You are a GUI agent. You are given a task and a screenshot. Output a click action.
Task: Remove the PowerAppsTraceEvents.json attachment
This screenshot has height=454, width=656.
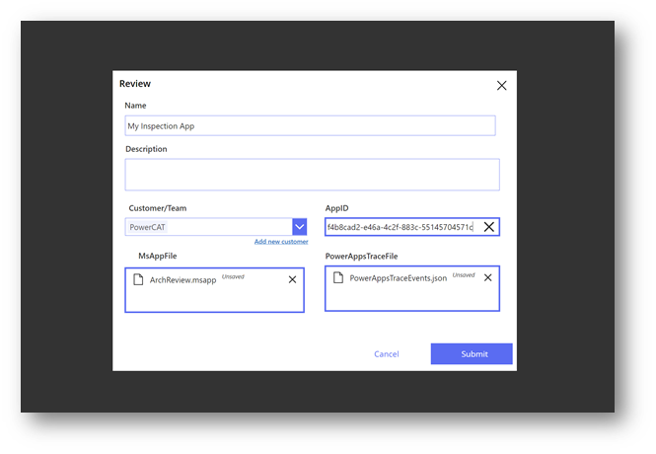[x=487, y=278]
